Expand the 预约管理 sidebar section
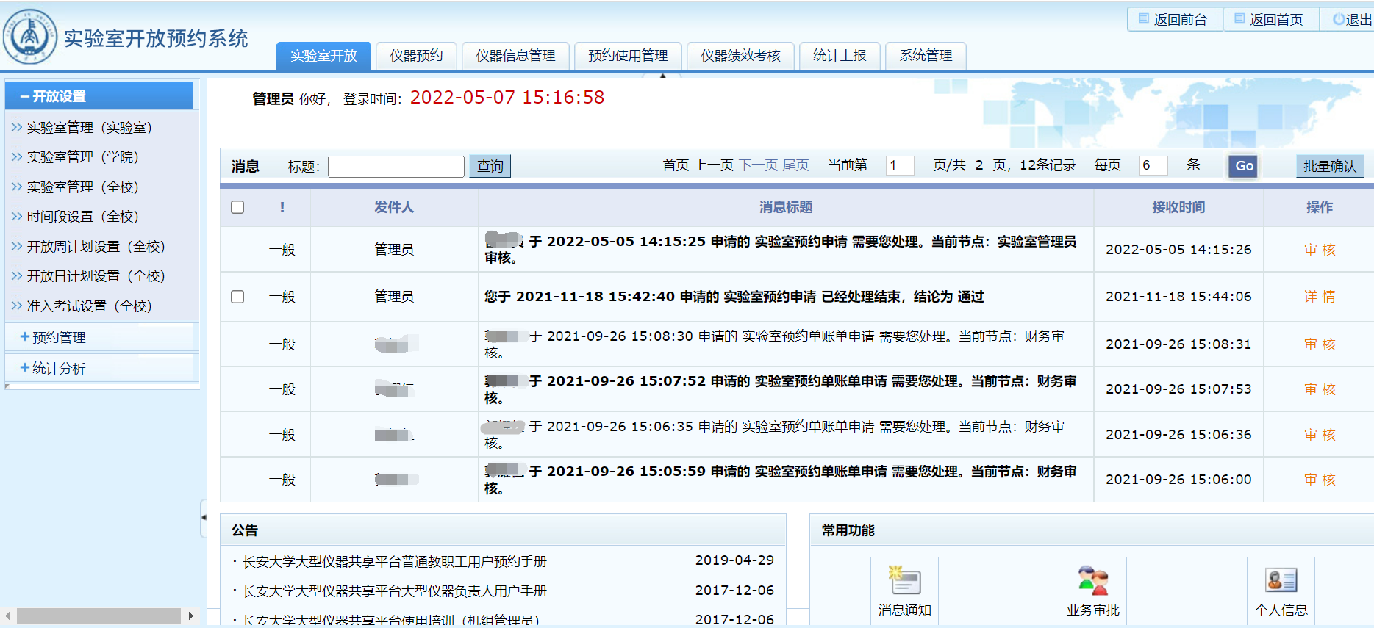1374x628 pixels. click(x=59, y=337)
